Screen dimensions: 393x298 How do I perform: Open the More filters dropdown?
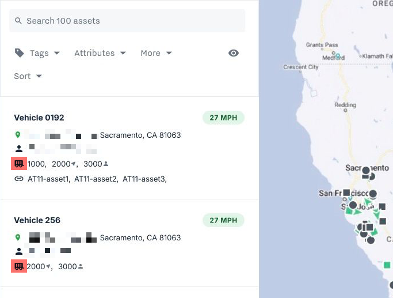[156, 53]
